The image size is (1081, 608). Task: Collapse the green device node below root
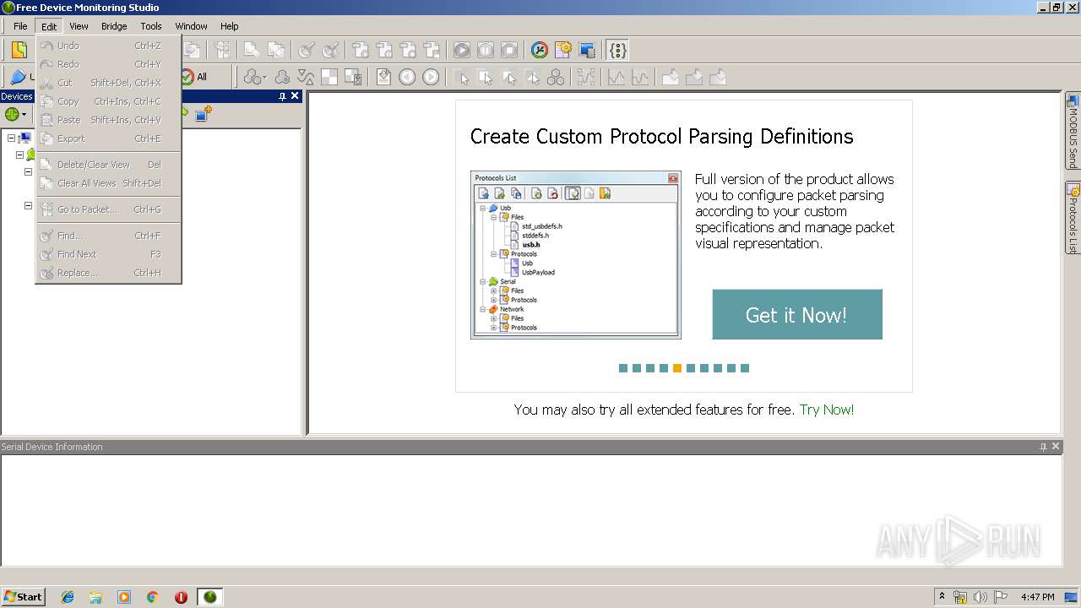point(19,155)
